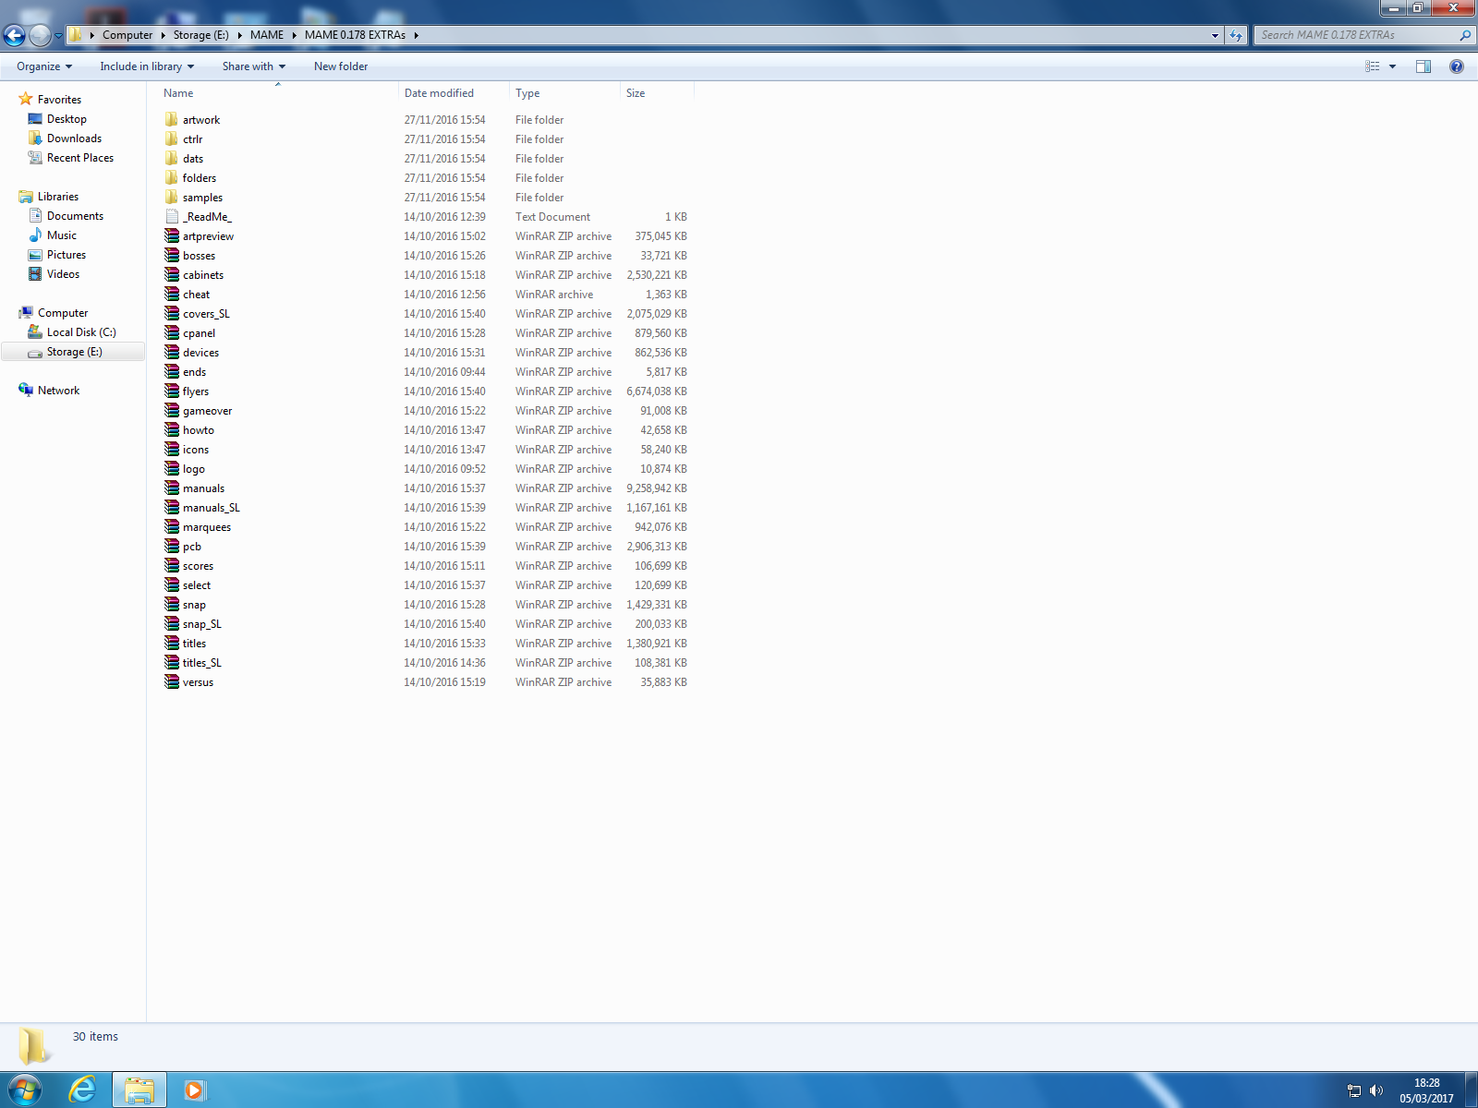Click the Back navigation arrow button
1478x1108 pixels.
click(14, 35)
